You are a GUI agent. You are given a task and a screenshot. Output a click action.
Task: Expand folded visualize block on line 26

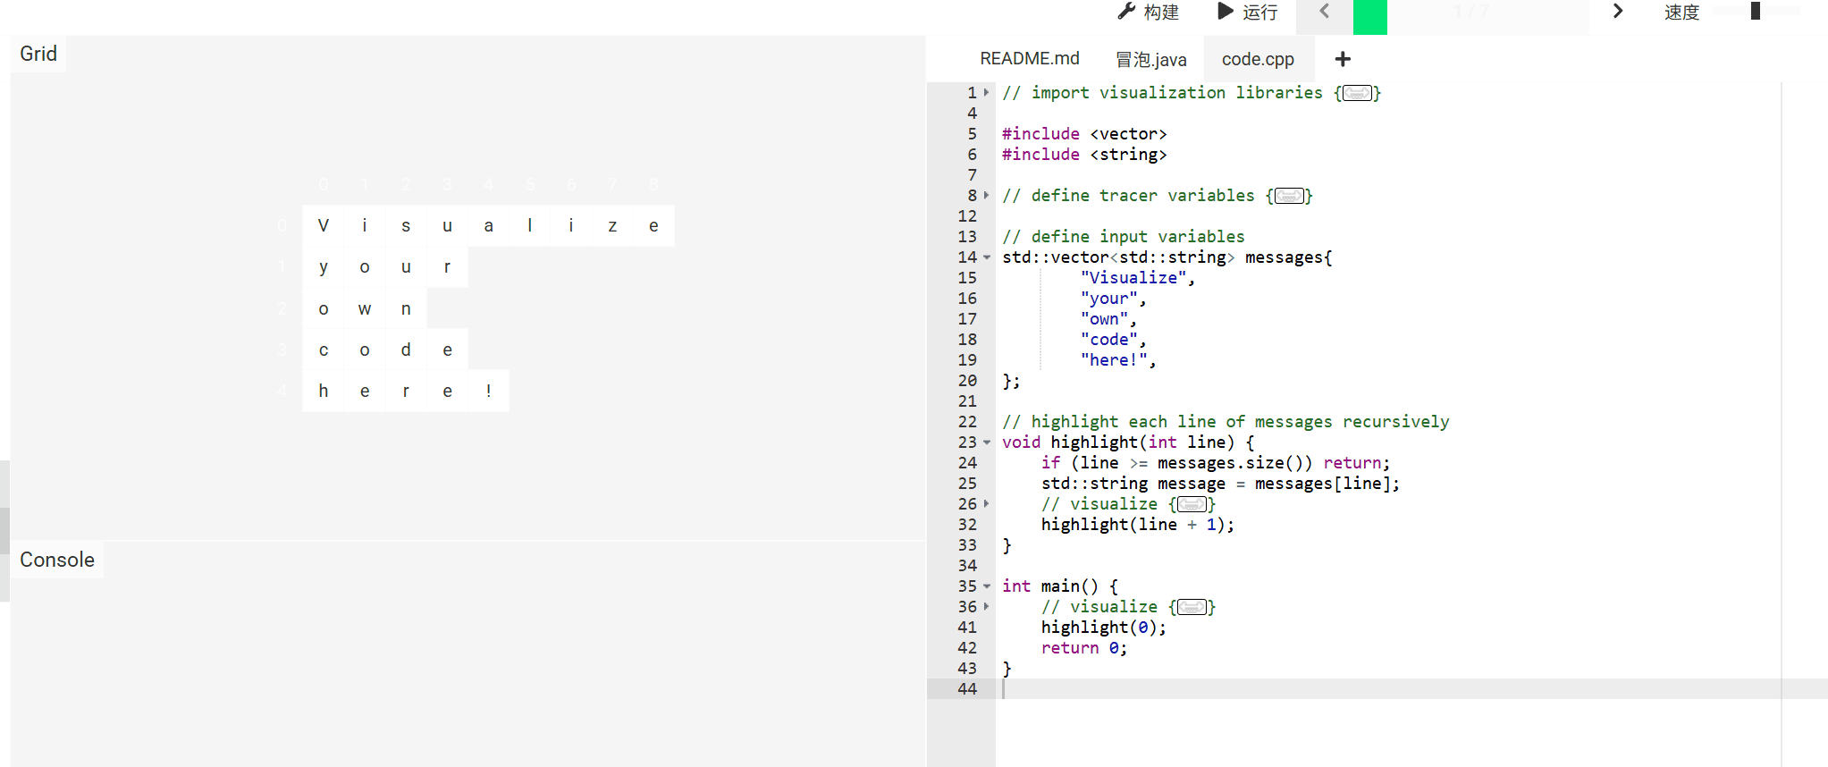tap(986, 504)
